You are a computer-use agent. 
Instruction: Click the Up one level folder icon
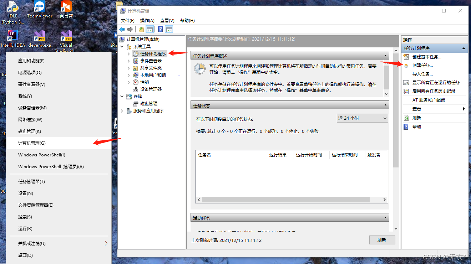click(x=142, y=29)
